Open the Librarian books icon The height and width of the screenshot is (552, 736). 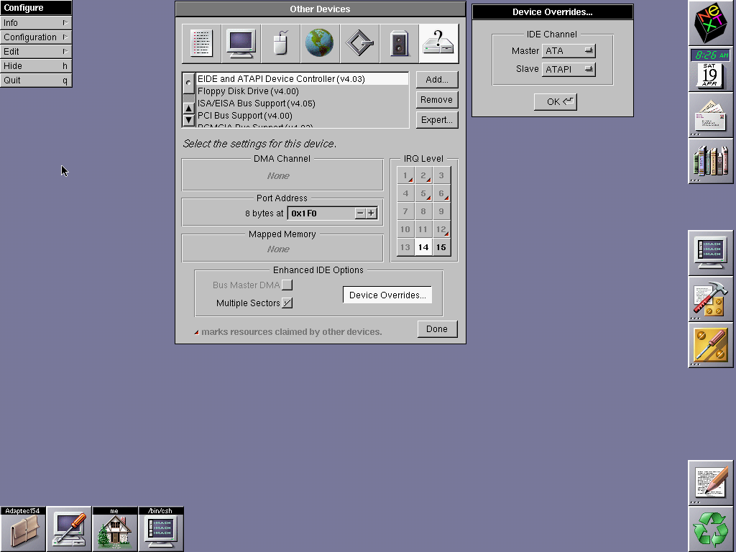(710, 161)
